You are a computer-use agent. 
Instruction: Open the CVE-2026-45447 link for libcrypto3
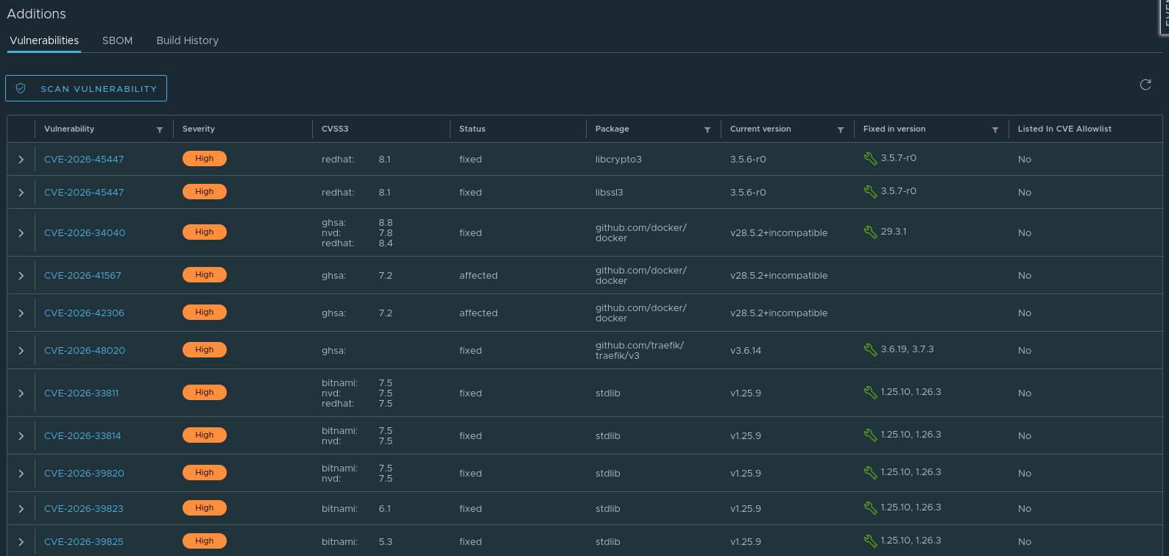coord(84,159)
